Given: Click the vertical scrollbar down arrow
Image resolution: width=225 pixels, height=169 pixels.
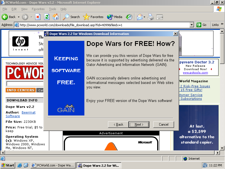Looking at the screenshot, I should (222, 148).
